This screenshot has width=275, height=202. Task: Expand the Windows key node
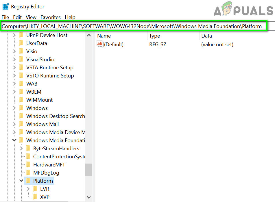coord(14,108)
